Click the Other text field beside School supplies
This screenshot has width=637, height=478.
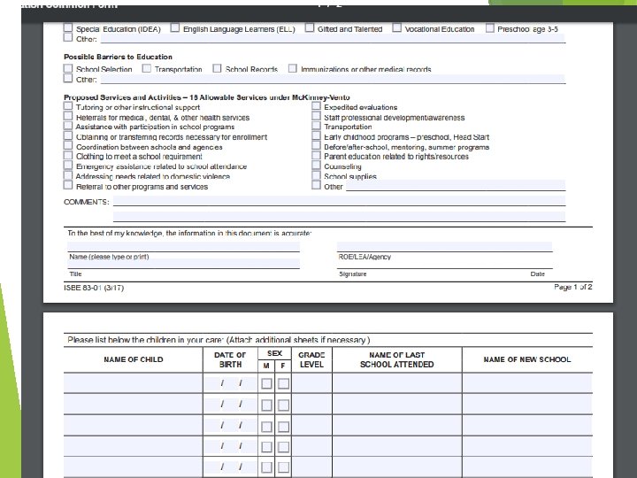click(x=456, y=185)
